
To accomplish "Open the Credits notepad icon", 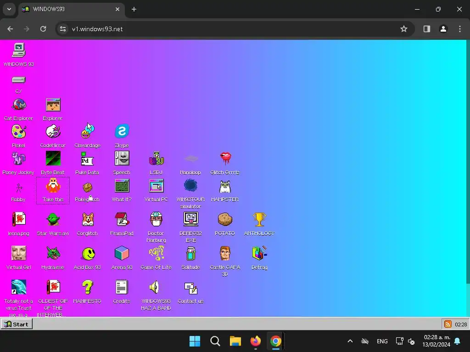I will pyautogui.click(x=122, y=287).
